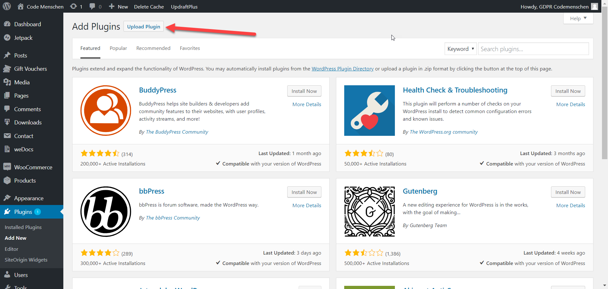Viewport: 608px width, 289px height.
Task: Open UpdraftPlus in the admin bar
Action: 184,6
